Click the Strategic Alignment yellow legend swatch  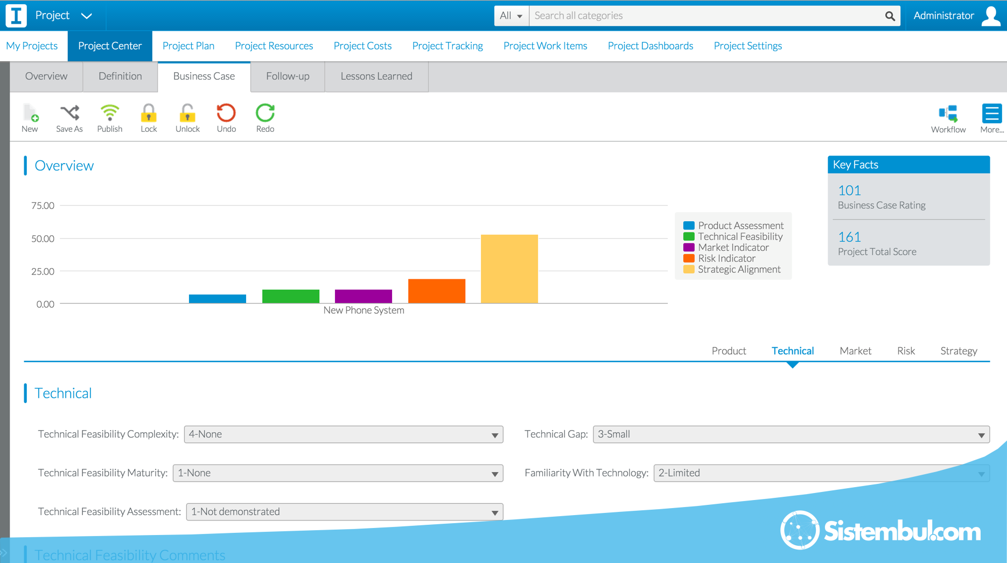688,270
